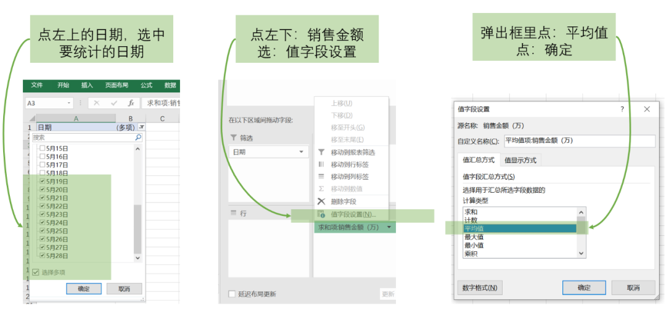
Task: Switch to the 值汇总方式 tab
Action: pyautogui.click(x=479, y=160)
